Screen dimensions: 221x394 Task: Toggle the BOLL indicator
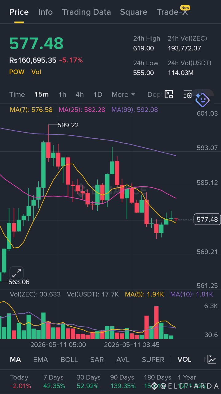[69, 360]
